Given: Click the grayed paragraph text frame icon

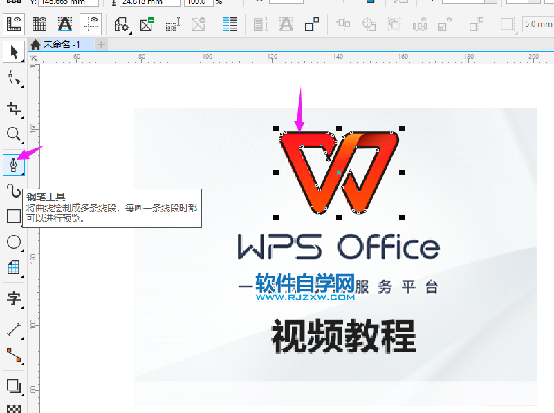Looking at the screenshot, I should tap(260, 24).
